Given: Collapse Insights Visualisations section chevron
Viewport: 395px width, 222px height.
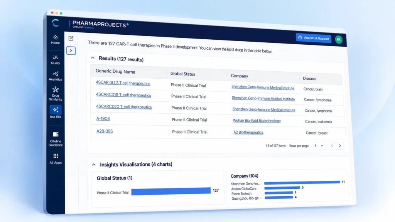Looking at the screenshot, I should tap(94, 165).
